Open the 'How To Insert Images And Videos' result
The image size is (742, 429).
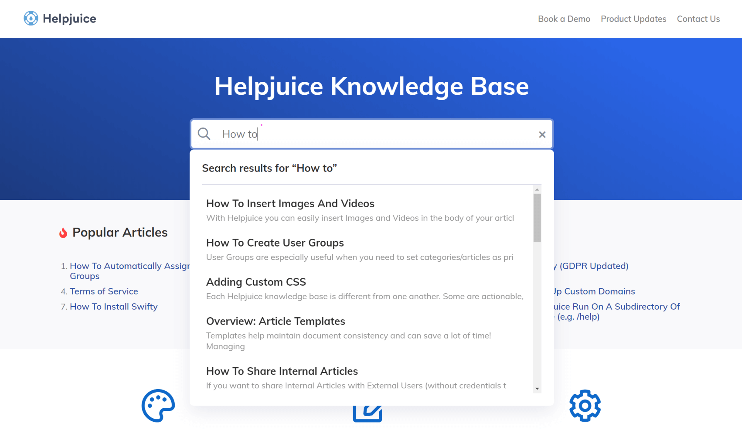(x=289, y=203)
